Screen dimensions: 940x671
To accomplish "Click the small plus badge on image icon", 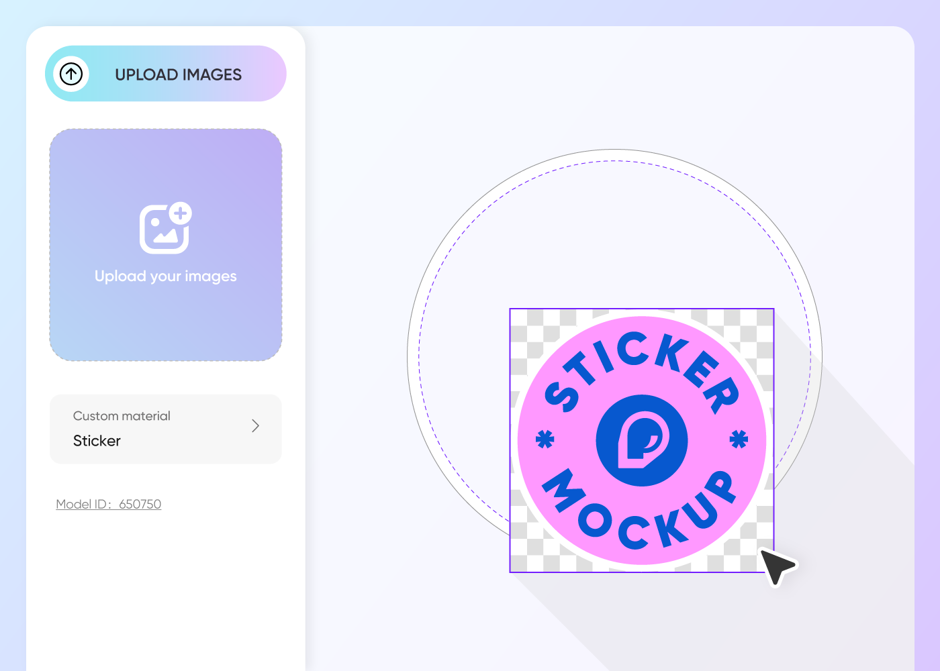I will [180, 213].
